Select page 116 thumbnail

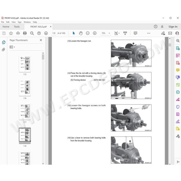pyautogui.click(x=25, y=88)
